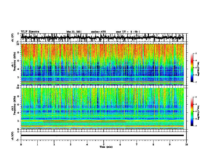The image size is (210, 162).
Task: Click inside the ch.1 voltage waveform trace
Action: pyautogui.click(x=102, y=38)
